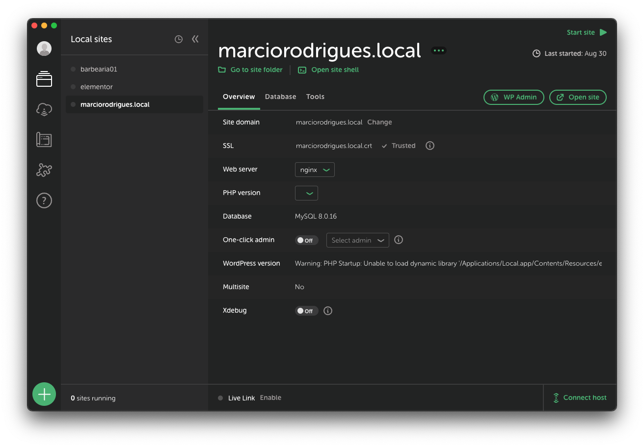The height and width of the screenshot is (447, 644).
Task: Open the Blueprints sidebar icon
Action: pos(44,140)
